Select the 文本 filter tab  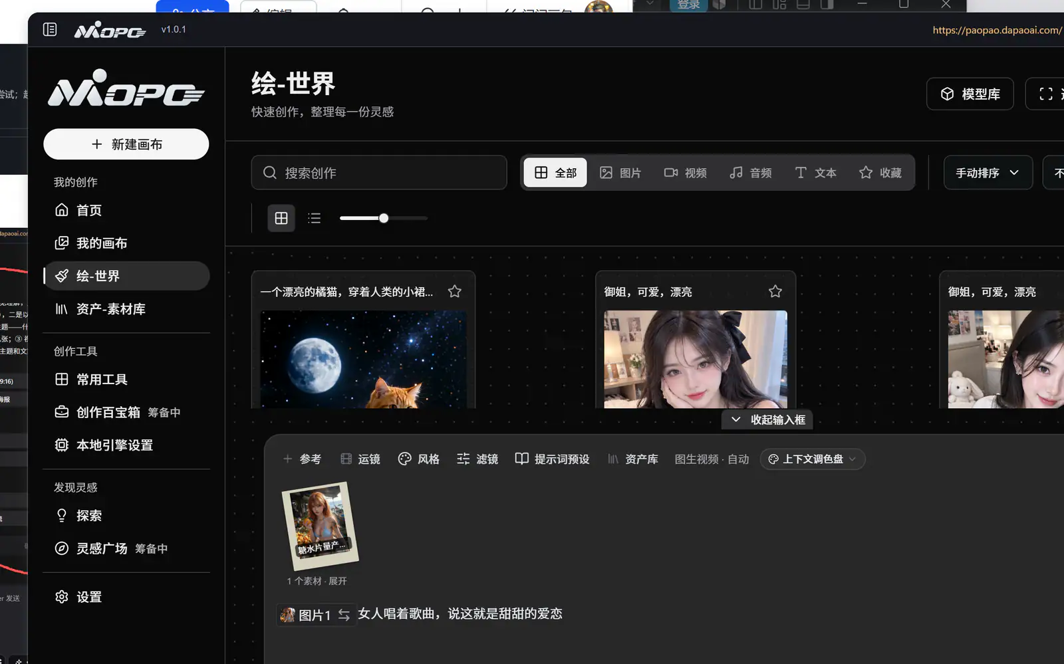coord(816,173)
